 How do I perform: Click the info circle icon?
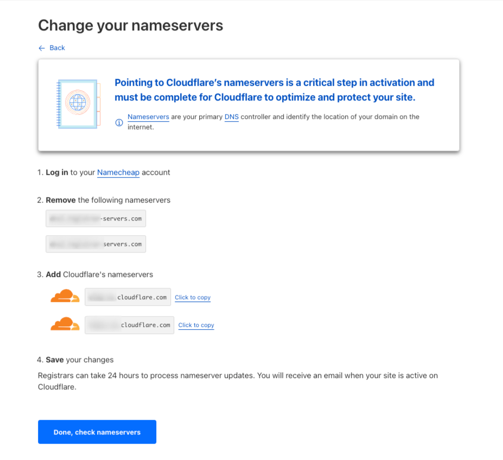(119, 123)
